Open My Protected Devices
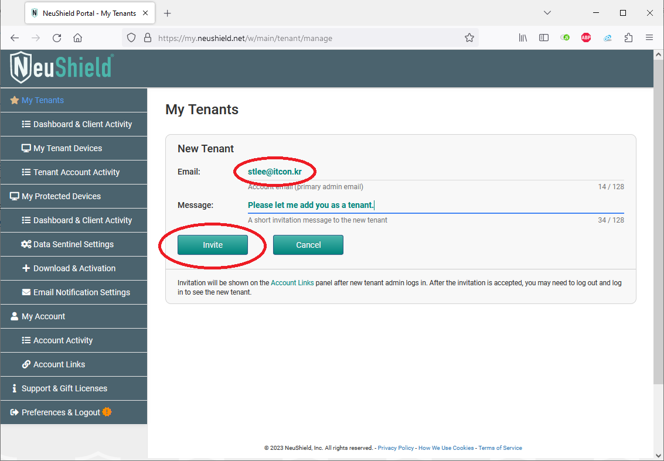This screenshot has height=461, width=664. click(x=74, y=196)
